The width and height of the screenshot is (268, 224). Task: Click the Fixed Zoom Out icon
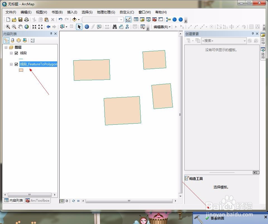[x=40, y=27]
